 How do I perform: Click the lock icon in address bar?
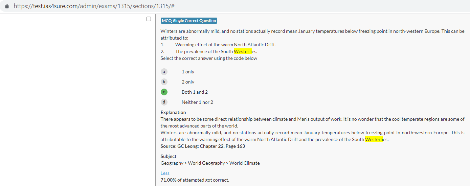[x=7, y=6]
